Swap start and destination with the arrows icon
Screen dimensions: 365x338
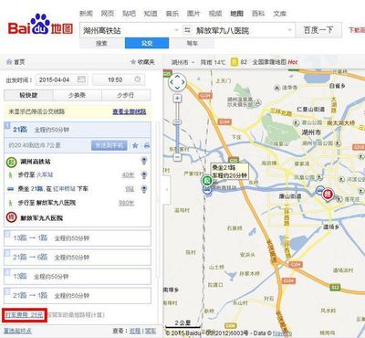[x=187, y=30]
